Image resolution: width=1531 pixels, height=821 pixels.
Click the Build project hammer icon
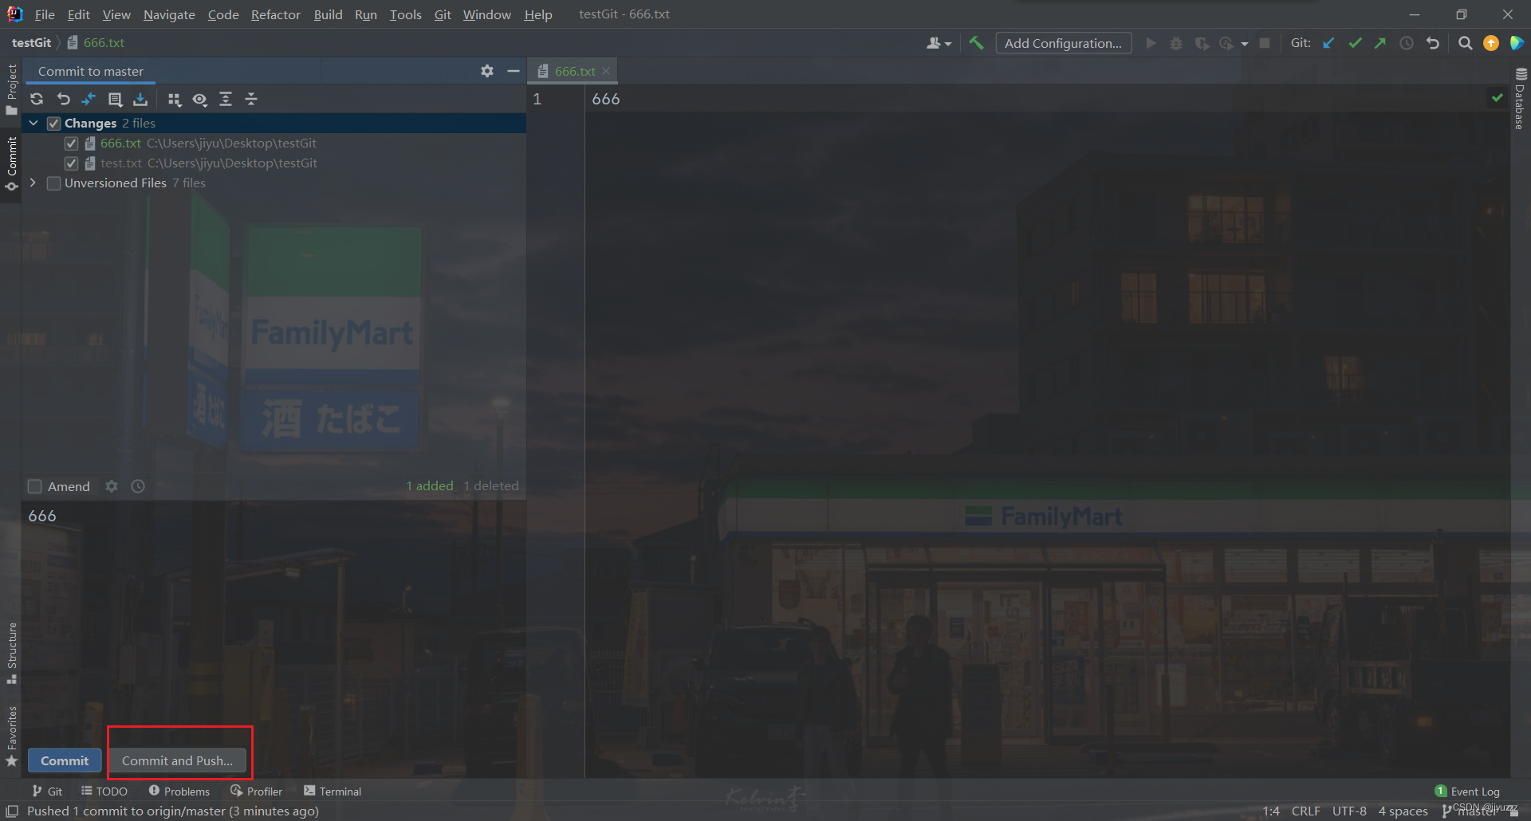click(x=976, y=43)
